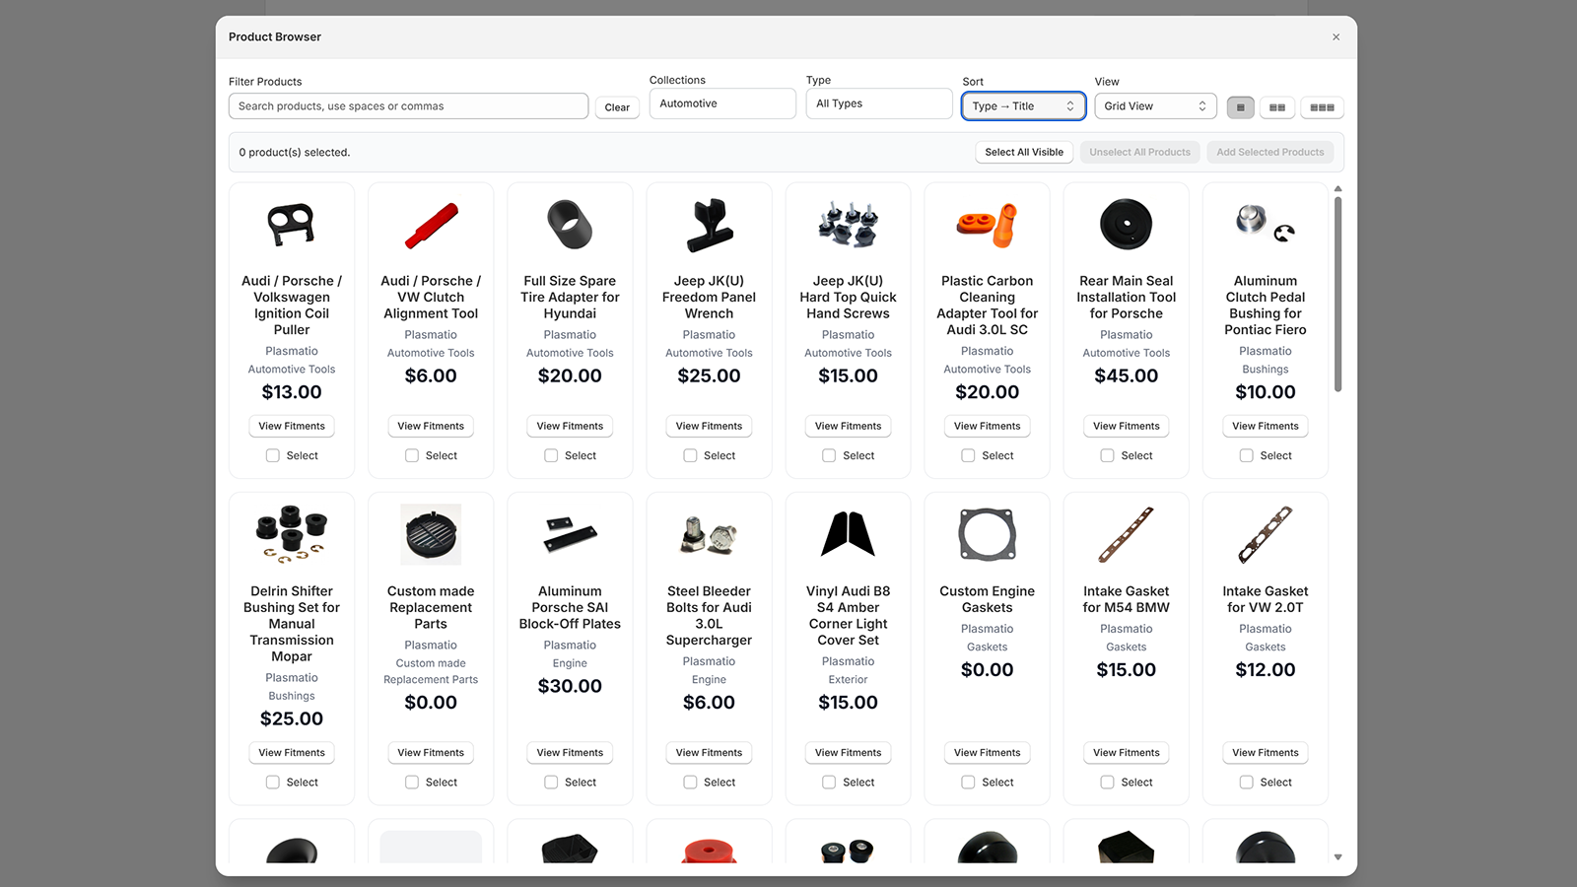Open Custom Engine Gaskets image
Image resolution: width=1577 pixels, height=887 pixels.
988,534
